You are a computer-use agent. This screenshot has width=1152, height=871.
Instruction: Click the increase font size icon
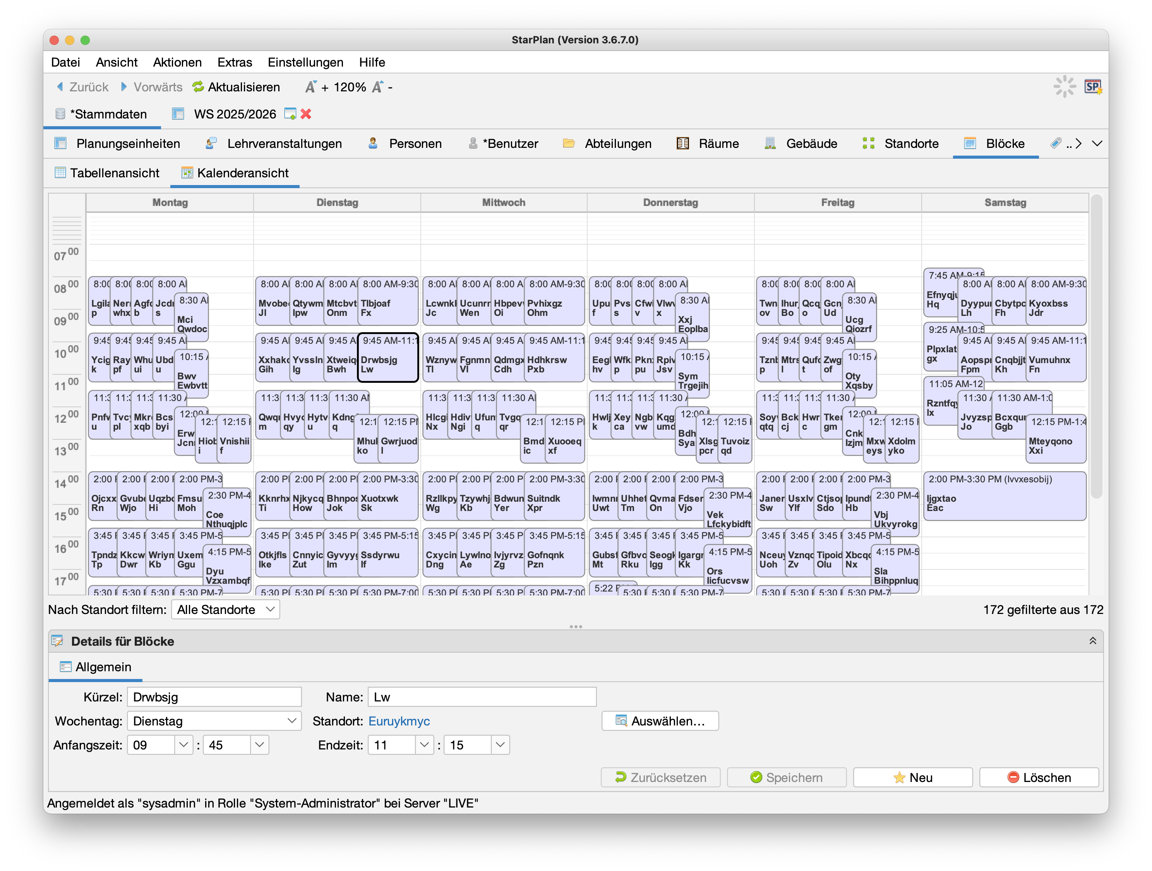pos(311,87)
